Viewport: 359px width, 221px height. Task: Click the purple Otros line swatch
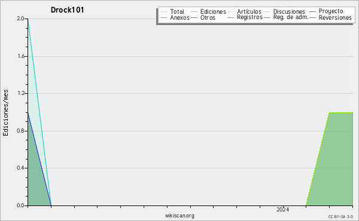coord(194,17)
